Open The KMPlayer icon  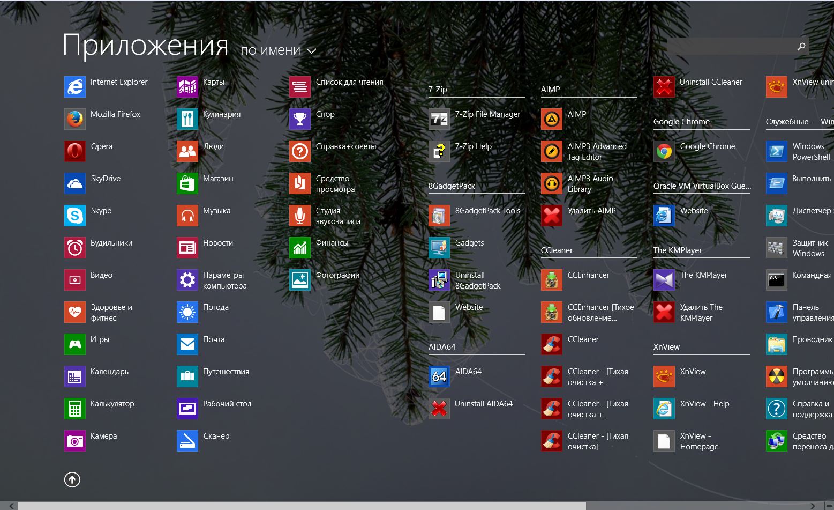[664, 280]
